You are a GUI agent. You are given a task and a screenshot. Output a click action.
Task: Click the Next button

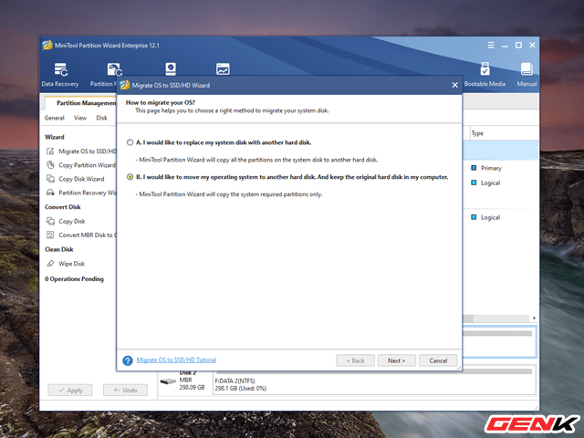(x=396, y=360)
